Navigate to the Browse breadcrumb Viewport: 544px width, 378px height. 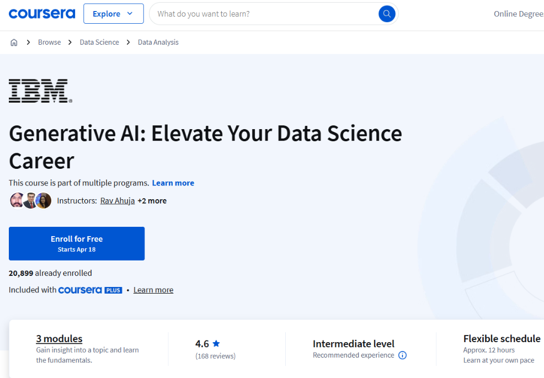49,42
